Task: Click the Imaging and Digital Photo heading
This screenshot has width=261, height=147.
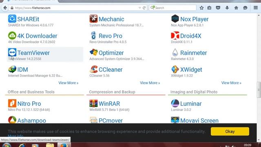Action: click(194, 92)
